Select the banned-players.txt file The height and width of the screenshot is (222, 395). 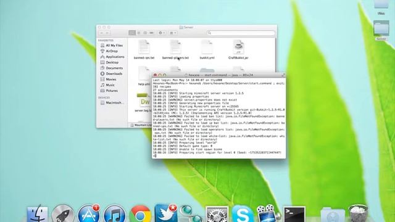tap(175, 49)
